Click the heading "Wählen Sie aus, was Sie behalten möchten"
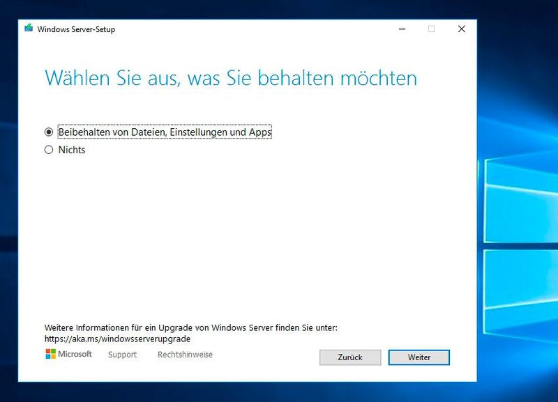Viewport: 558px width, 402px height. click(230, 78)
